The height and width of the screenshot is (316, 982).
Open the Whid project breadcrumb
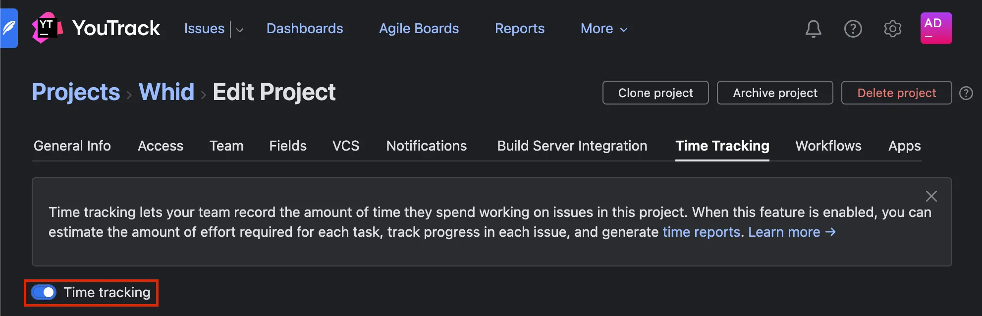(x=166, y=92)
